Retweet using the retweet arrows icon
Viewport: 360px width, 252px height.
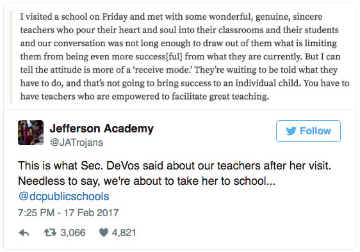click(x=50, y=233)
